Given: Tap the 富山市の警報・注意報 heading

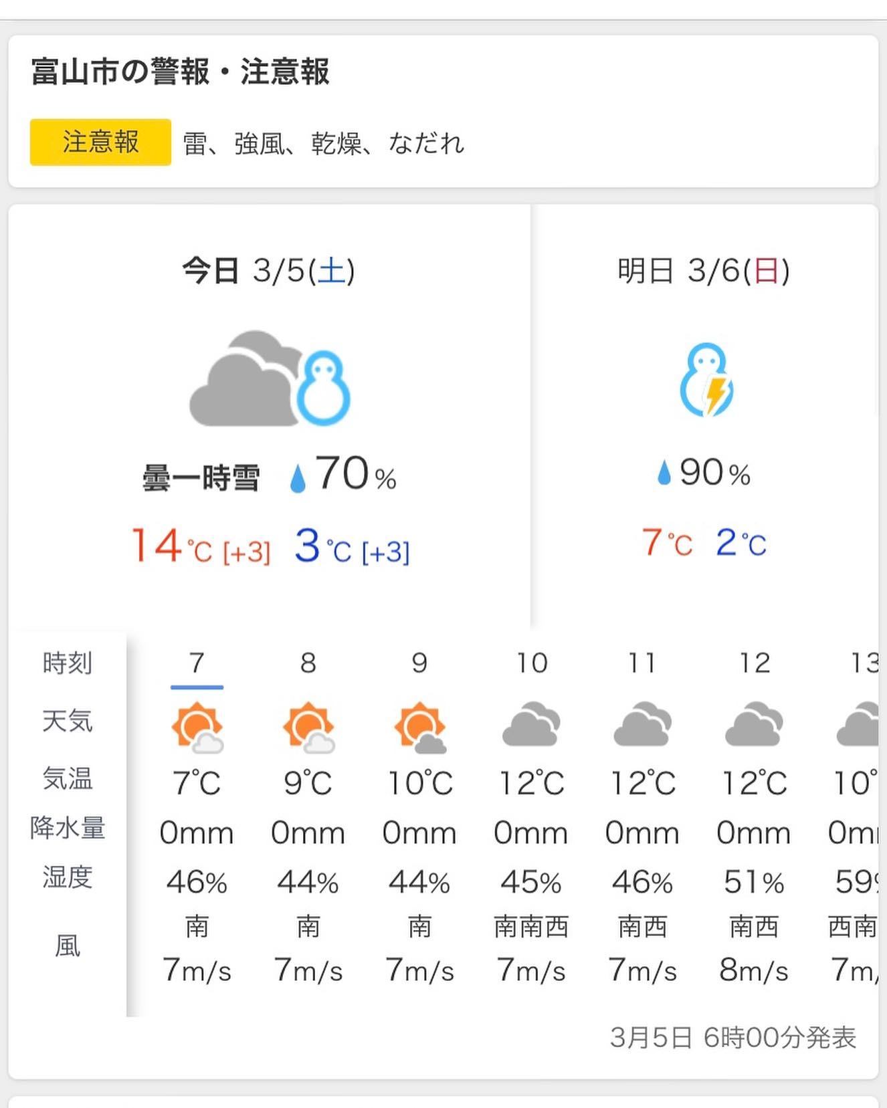Looking at the screenshot, I should (x=180, y=72).
